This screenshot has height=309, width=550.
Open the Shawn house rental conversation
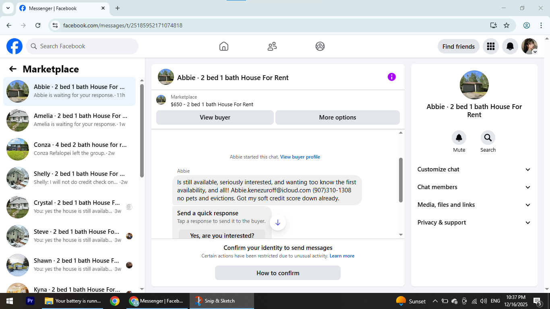[x=69, y=265]
